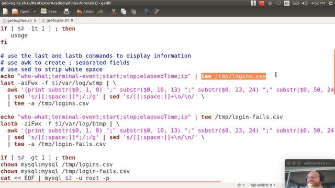Click comment 'use awk to create ; separated fields'

click(65, 63)
